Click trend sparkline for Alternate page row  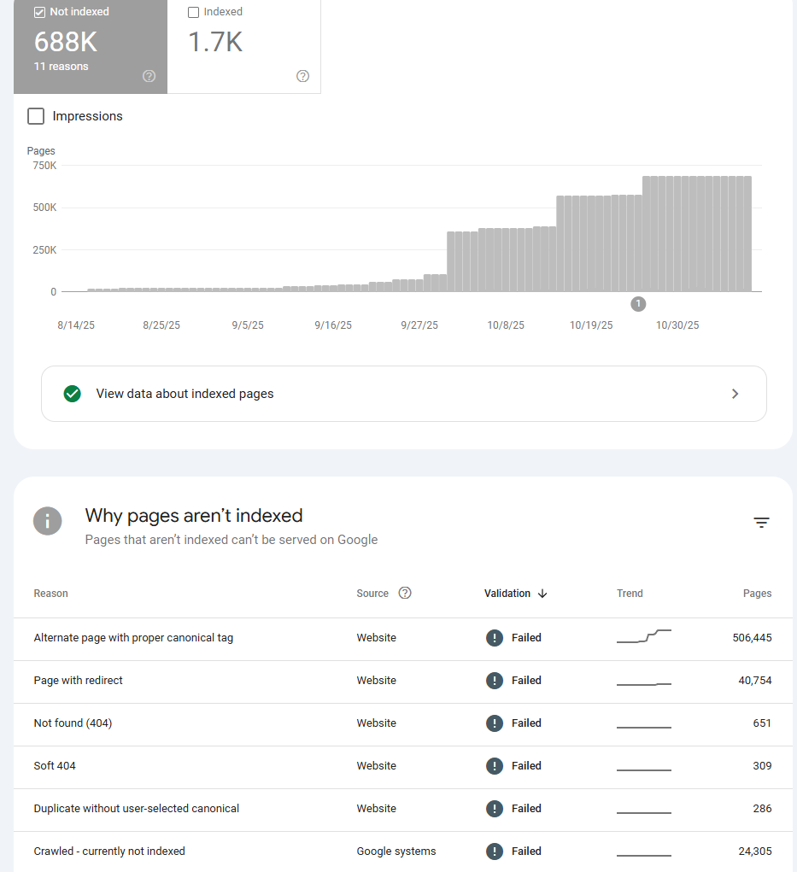[644, 636]
